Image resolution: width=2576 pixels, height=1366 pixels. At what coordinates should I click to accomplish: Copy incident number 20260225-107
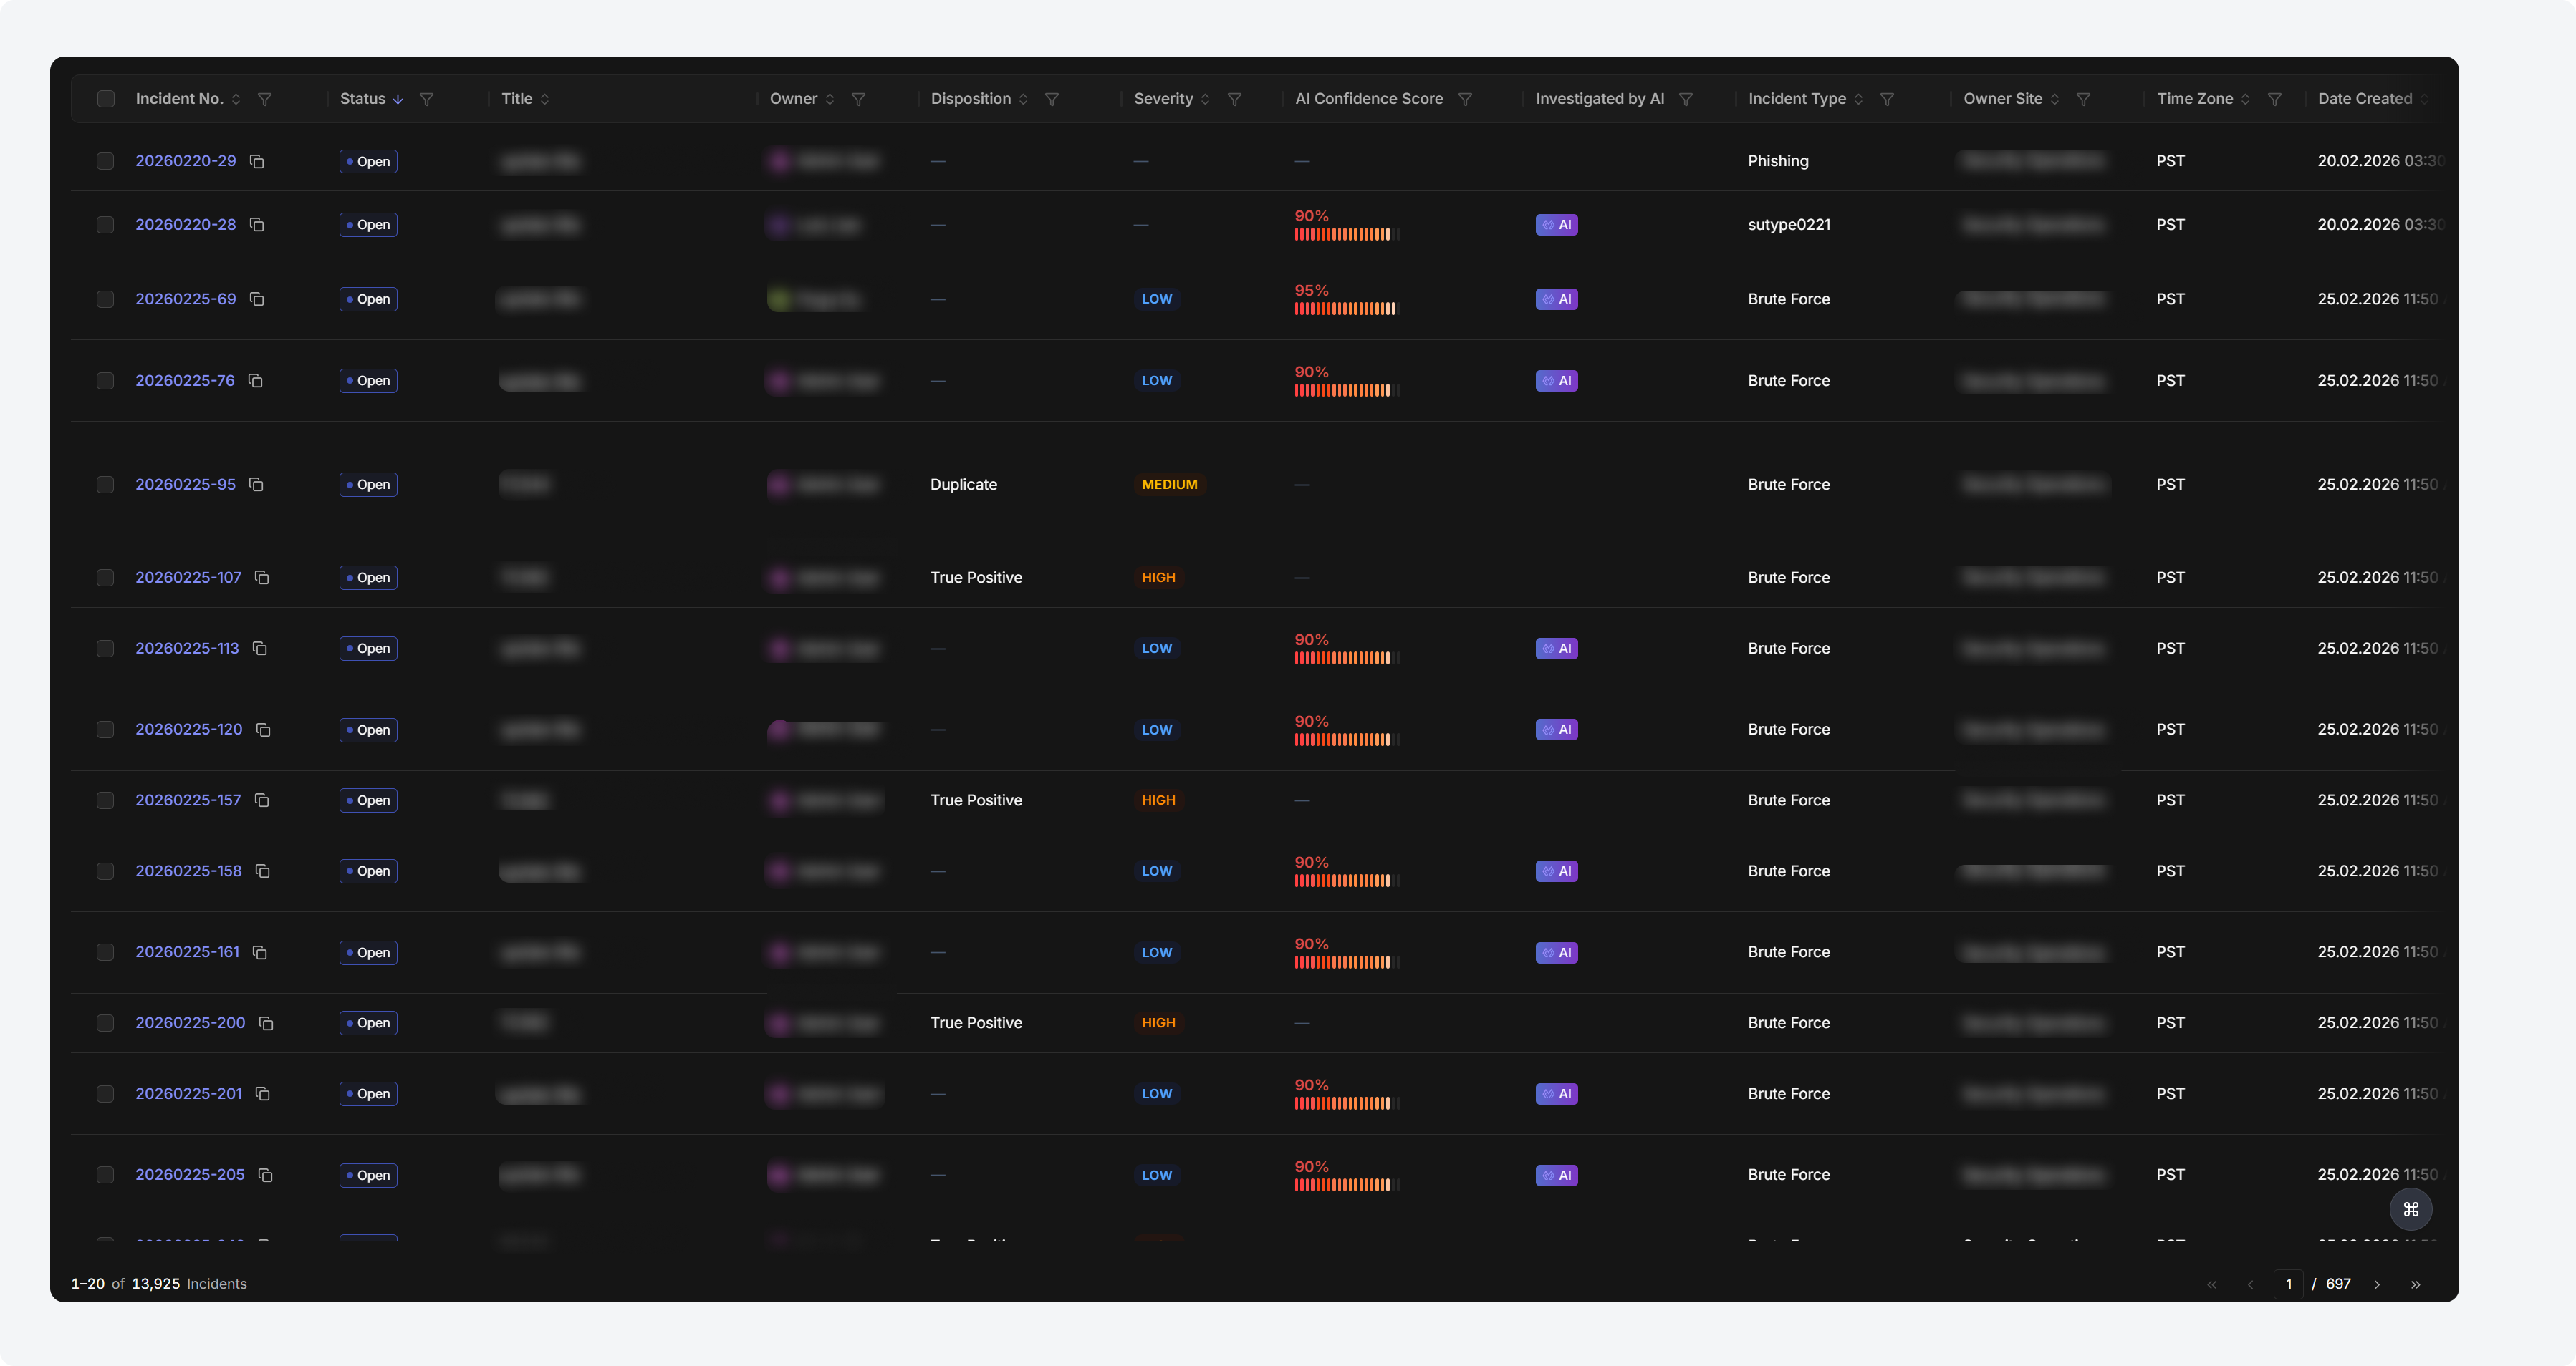coord(262,578)
